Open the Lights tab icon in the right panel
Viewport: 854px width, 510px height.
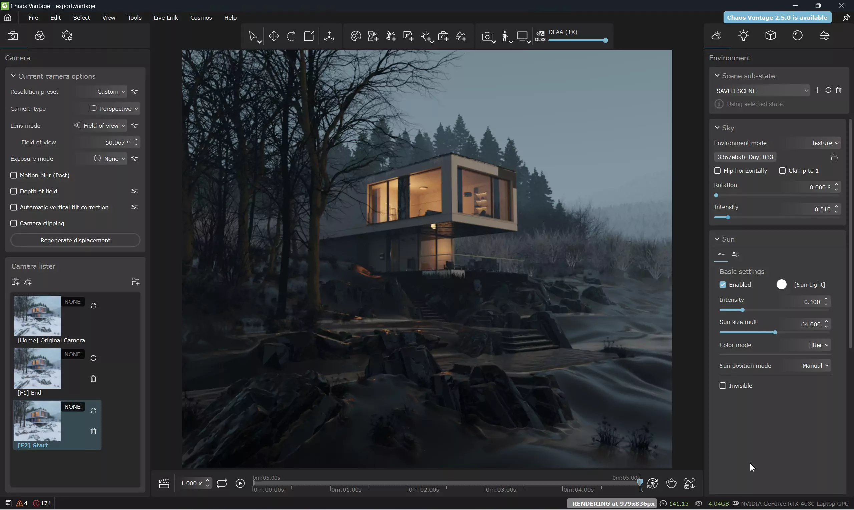tap(744, 35)
